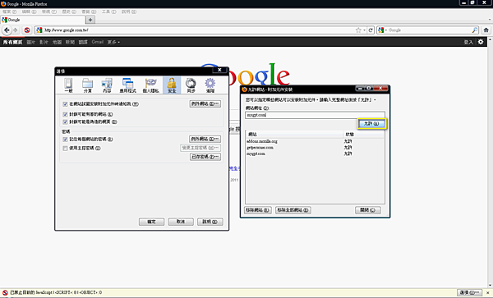Click the Sign in (登入) link on Google bar
Viewport: 493px width, 298px height.
click(x=468, y=42)
